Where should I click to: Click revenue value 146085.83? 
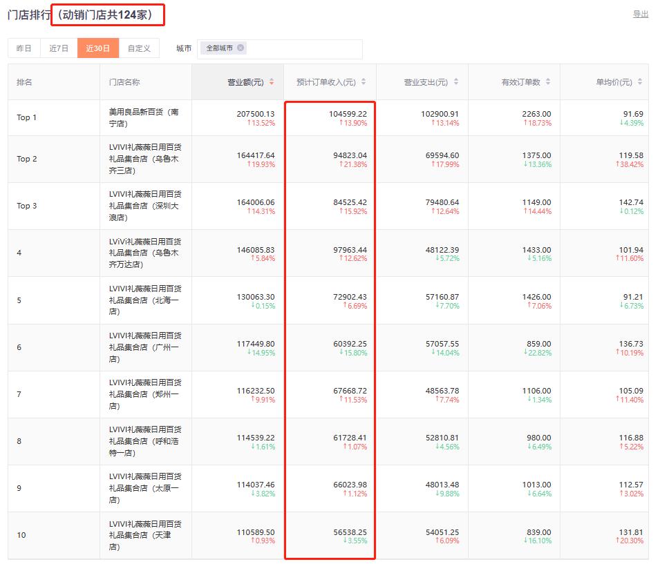[256, 250]
